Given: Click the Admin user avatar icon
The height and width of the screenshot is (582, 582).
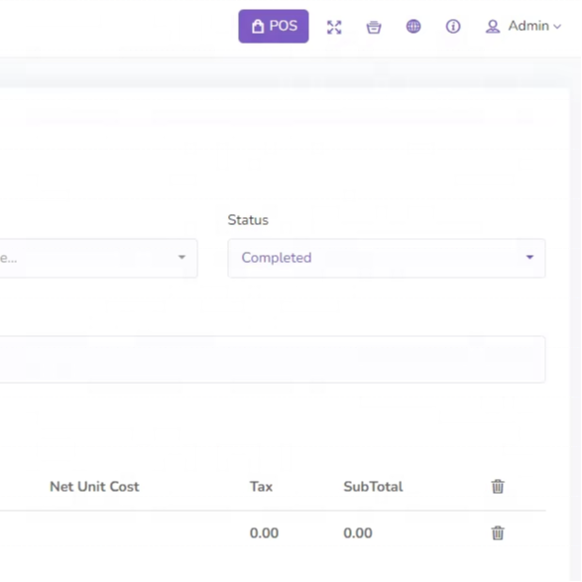Looking at the screenshot, I should coord(493,27).
